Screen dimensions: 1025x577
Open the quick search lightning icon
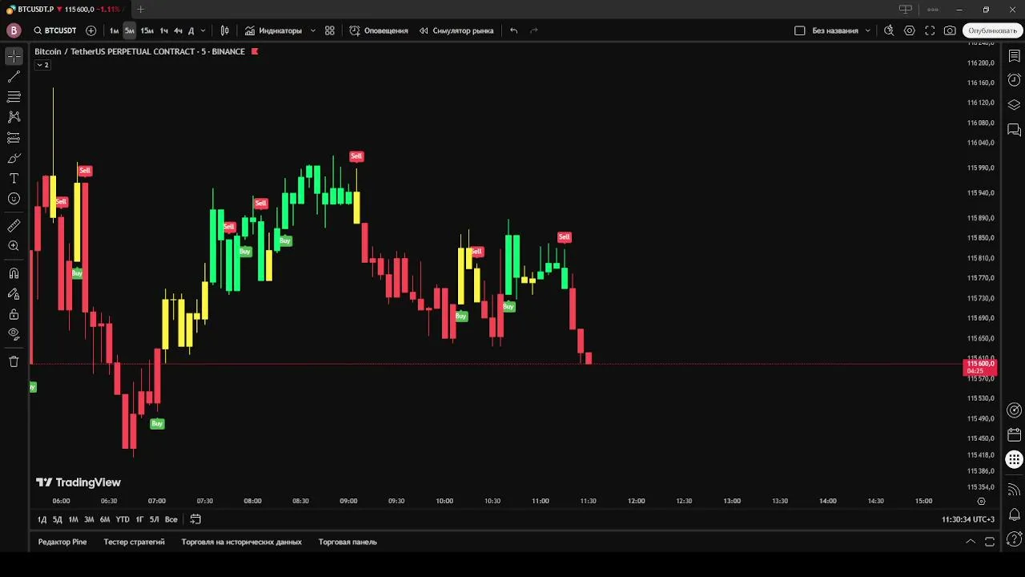(x=889, y=30)
